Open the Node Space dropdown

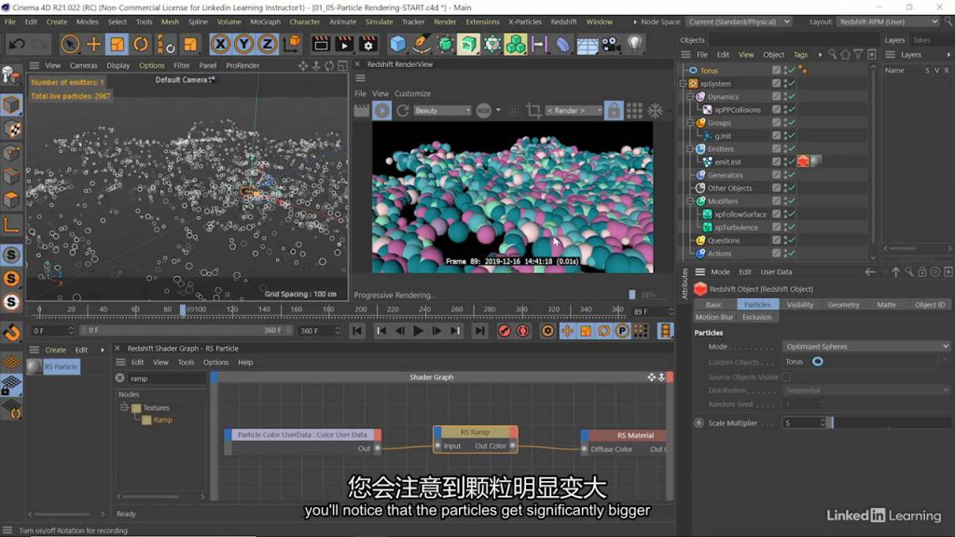739,22
